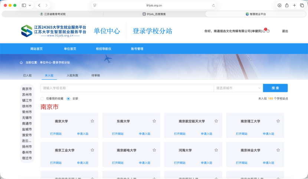Viewport: 308px width, 179px height.
Task: Select the 全部 radio option
Action: (68, 99)
